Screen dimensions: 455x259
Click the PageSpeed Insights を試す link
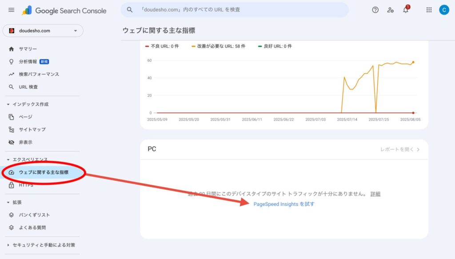pyautogui.click(x=283, y=204)
